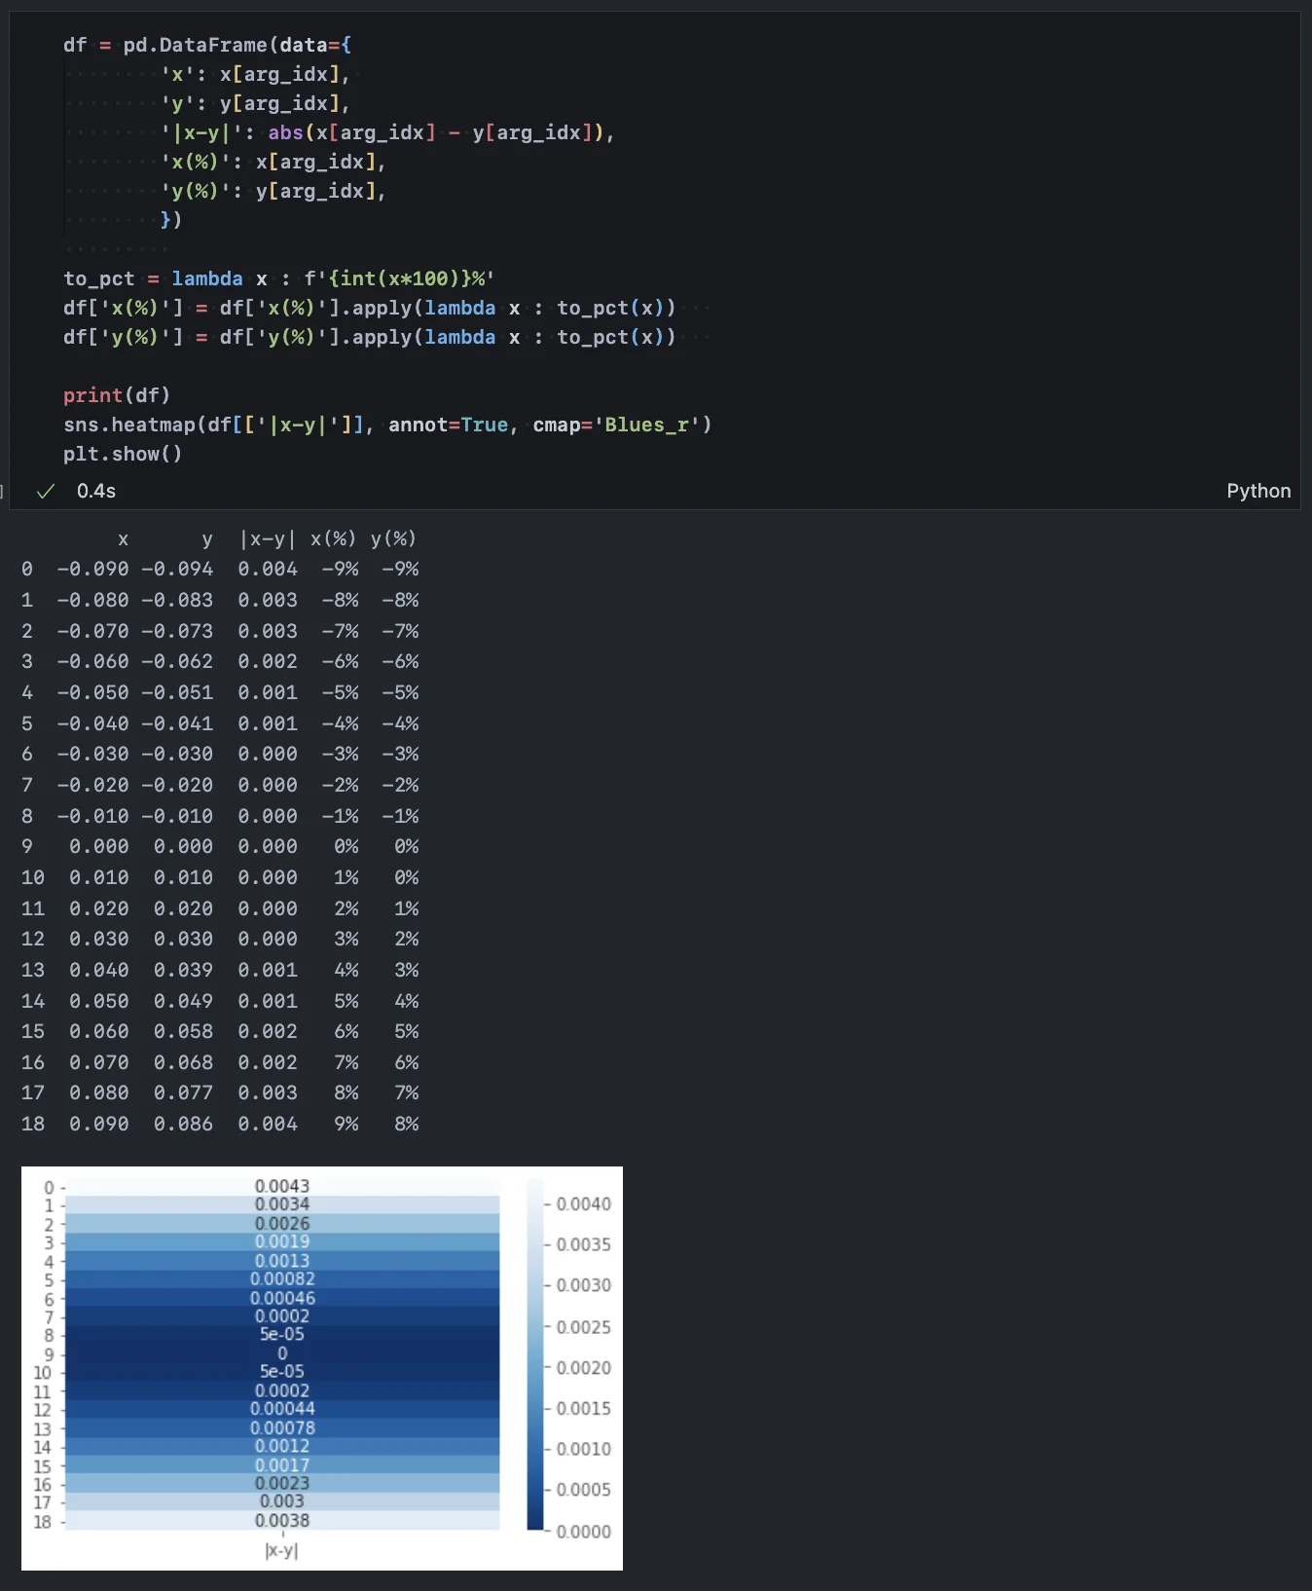The width and height of the screenshot is (1312, 1591).
Task: Click heatmap cell annotated 0.0038
Action: coord(282,1520)
